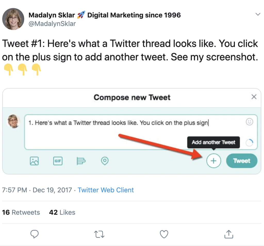Image resolution: width=264 pixels, height=246 pixels.
Task: Close the Compose new Tweet dialog
Action: (254, 97)
